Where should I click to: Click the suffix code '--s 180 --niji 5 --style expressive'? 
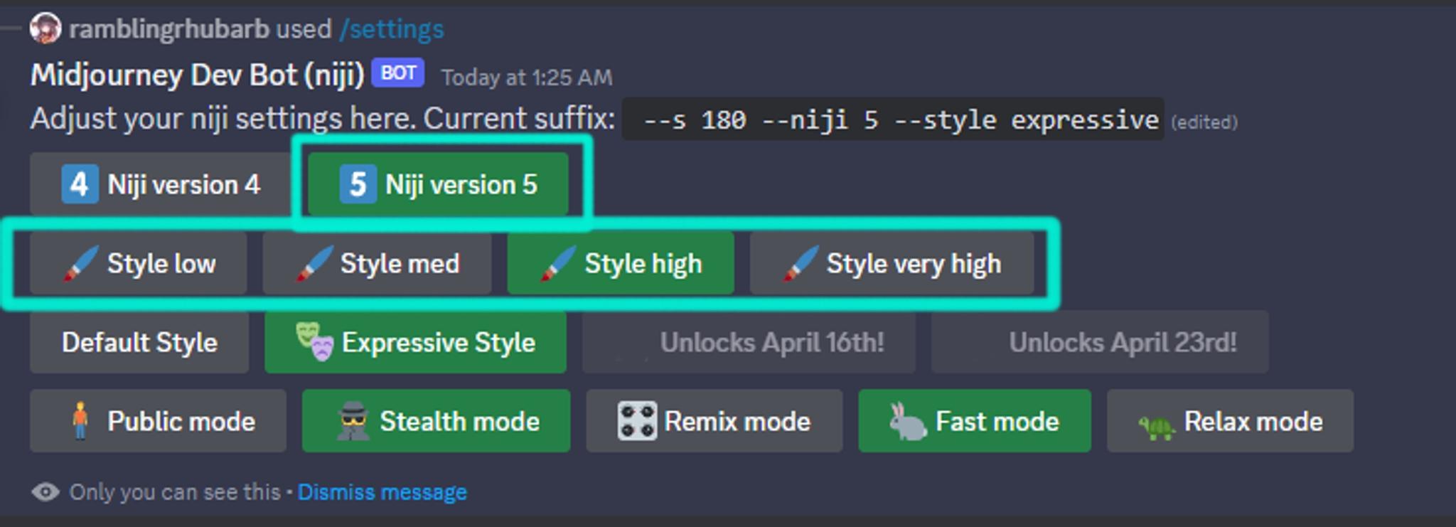point(893,119)
